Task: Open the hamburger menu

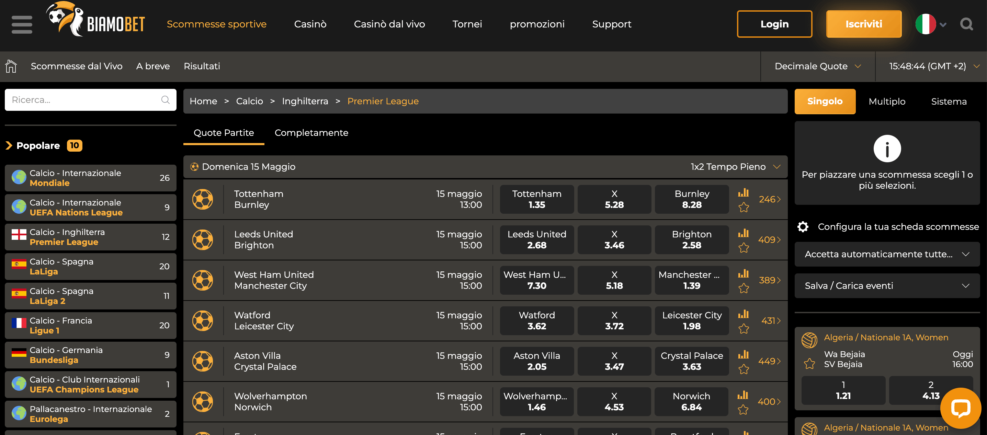Action: coord(22,24)
